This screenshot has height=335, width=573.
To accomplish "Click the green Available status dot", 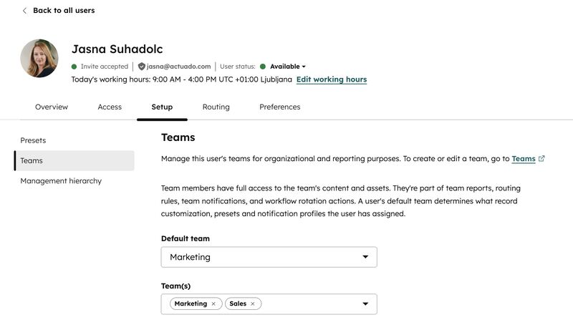I will click(x=262, y=67).
